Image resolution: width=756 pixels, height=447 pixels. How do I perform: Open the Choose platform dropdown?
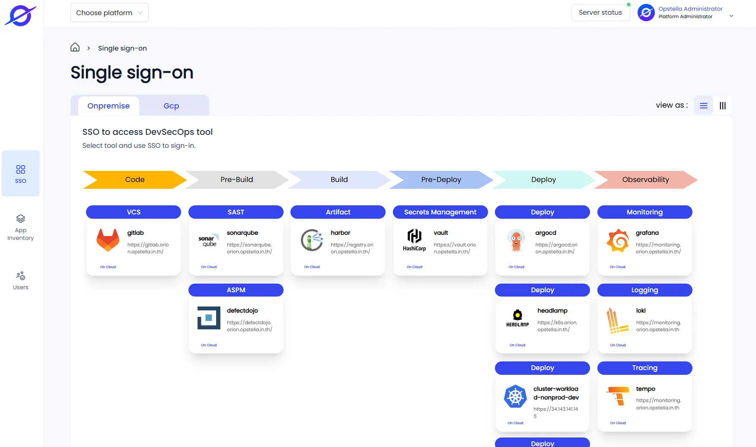tap(109, 13)
